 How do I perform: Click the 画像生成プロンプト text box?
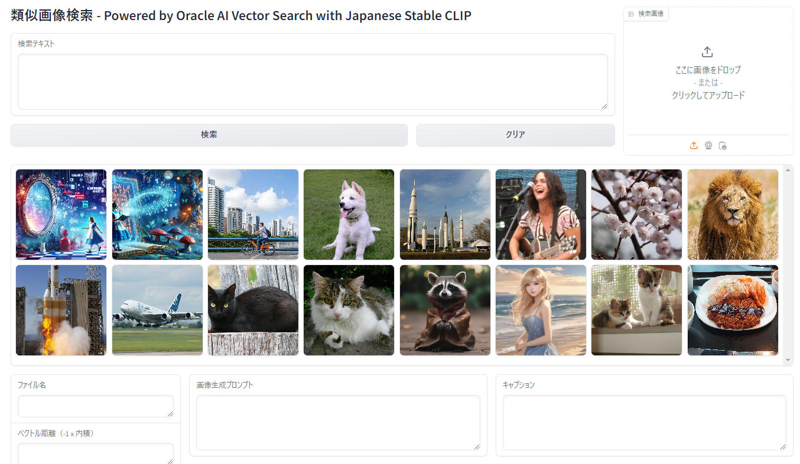[338, 423]
